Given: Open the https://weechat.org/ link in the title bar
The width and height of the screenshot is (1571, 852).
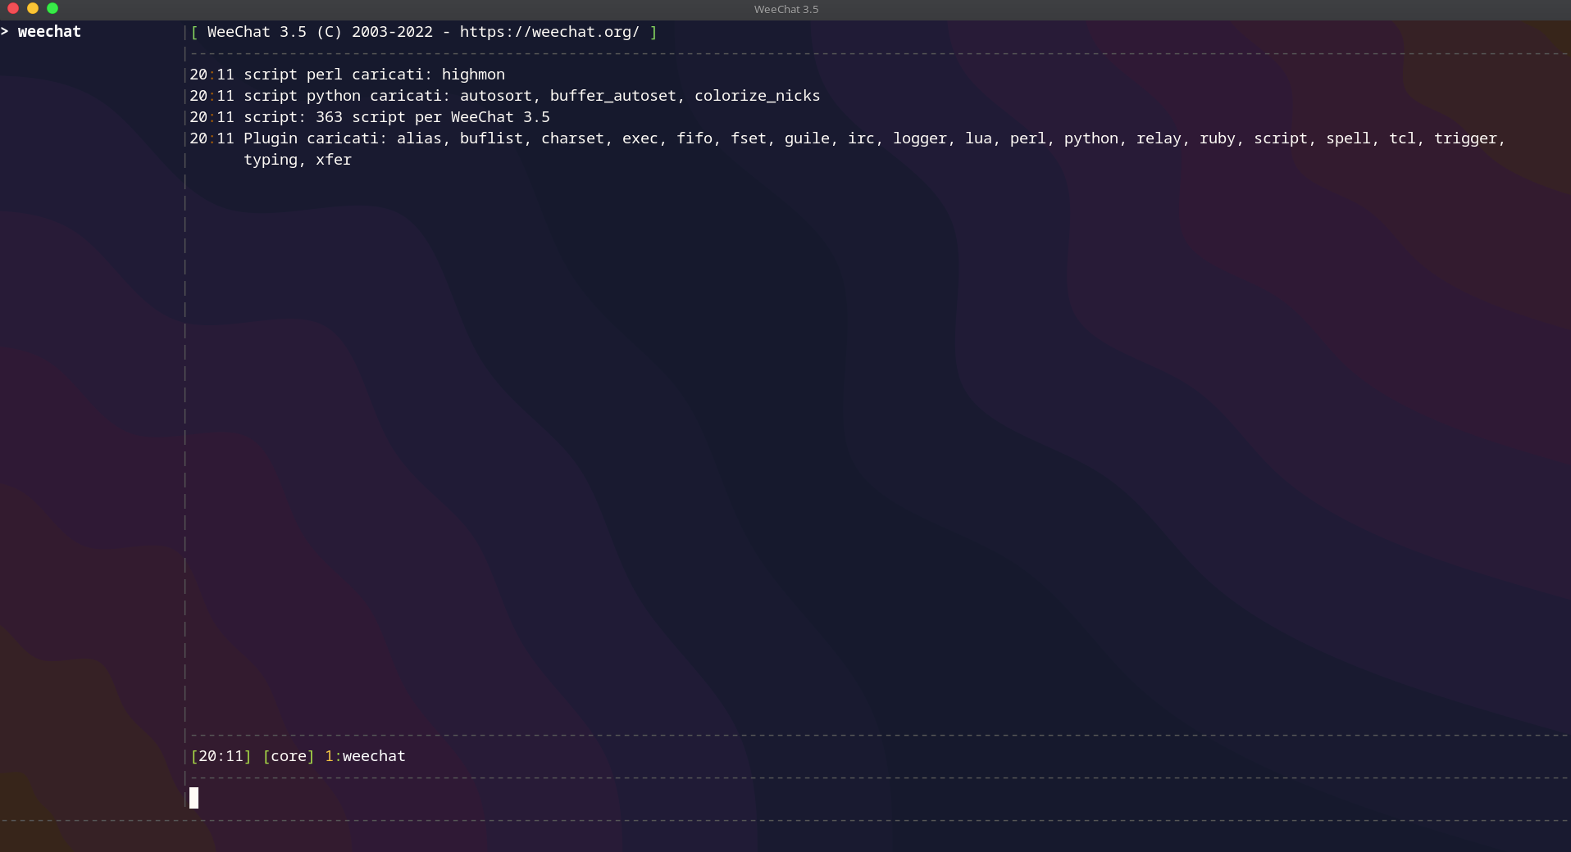Looking at the screenshot, I should pyautogui.click(x=549, y=32).
